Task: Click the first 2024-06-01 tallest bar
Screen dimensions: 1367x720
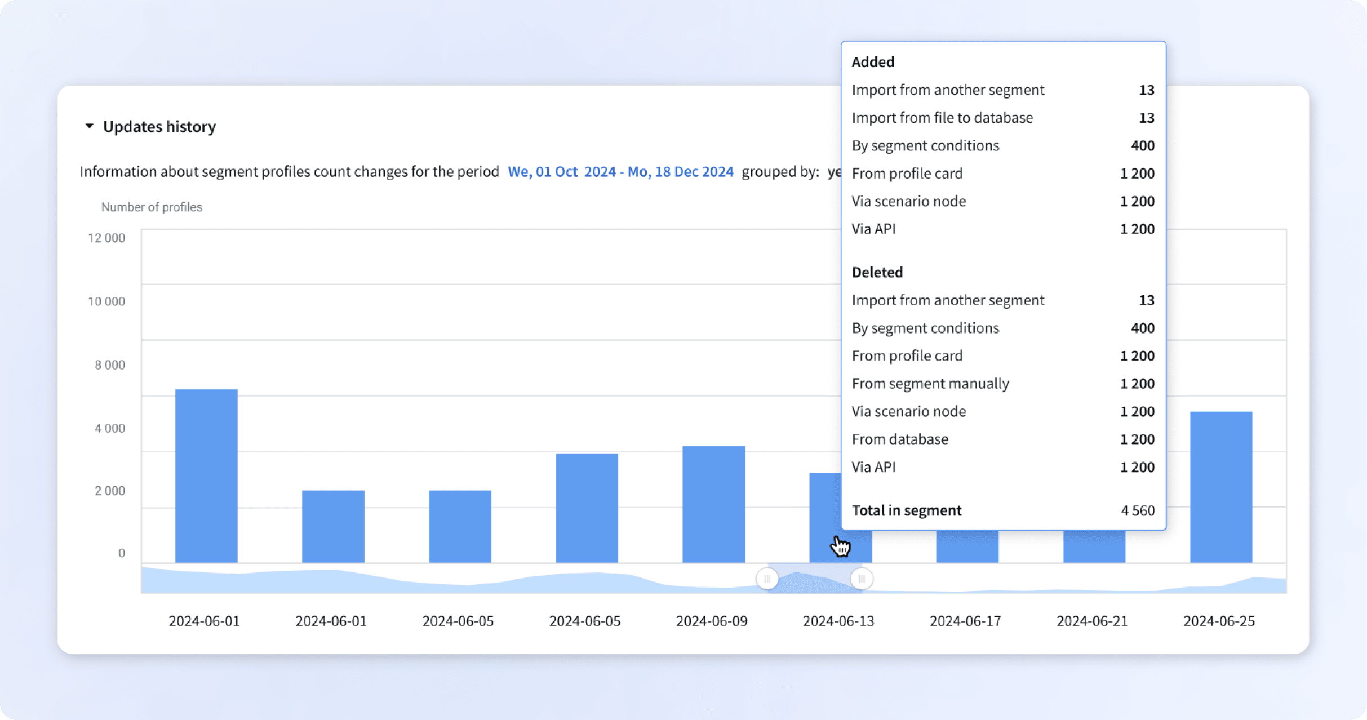Action: click(x=206, y=476)
